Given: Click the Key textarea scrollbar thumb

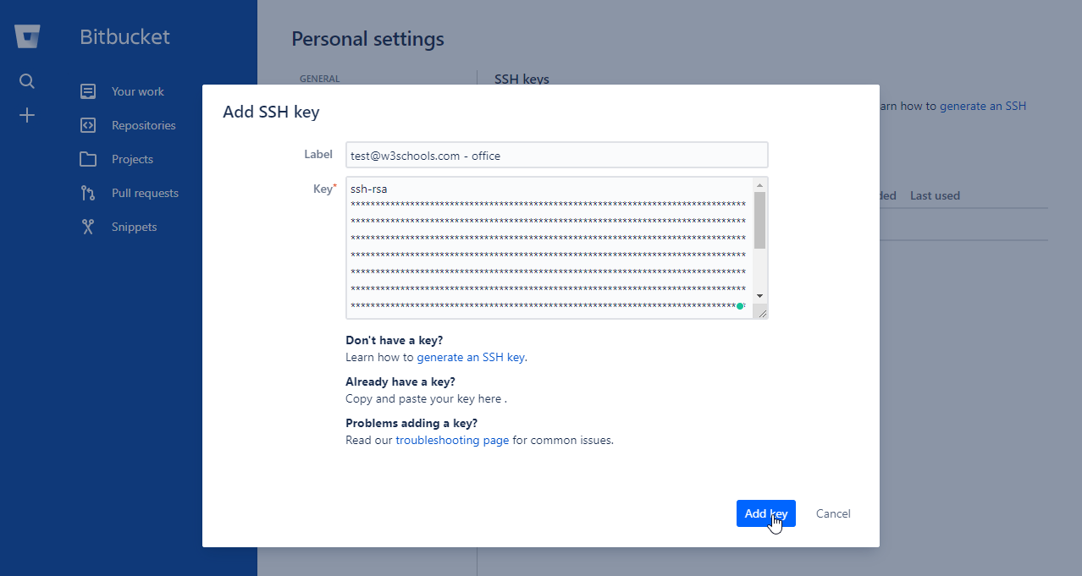Looking at the screenshot, I should (x=759, y=220).
